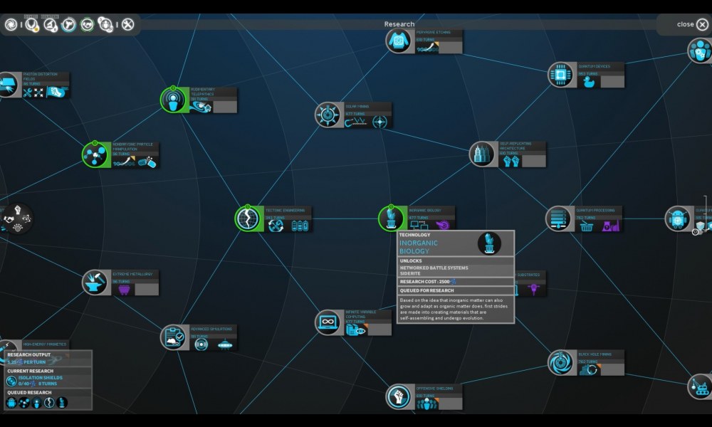Click the UFO unlock under Advanced Simulations
The height and width of the screenshot is (427, 712).
click(x=225, y=345)
